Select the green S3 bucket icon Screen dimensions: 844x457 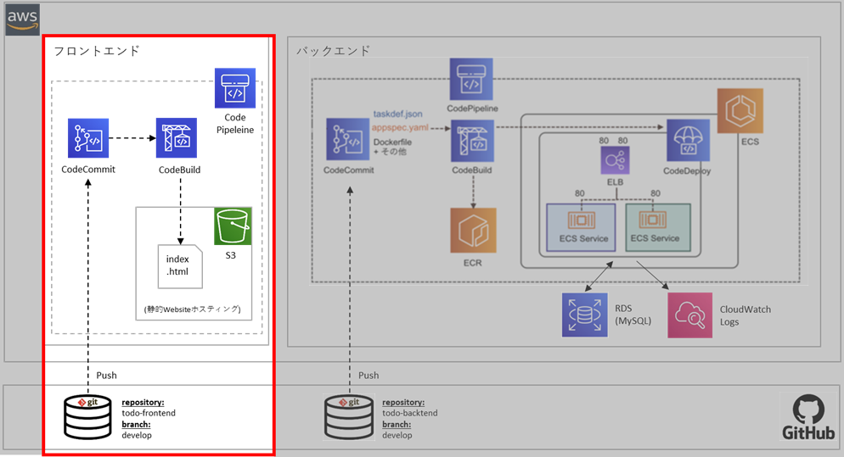(234, 226)
